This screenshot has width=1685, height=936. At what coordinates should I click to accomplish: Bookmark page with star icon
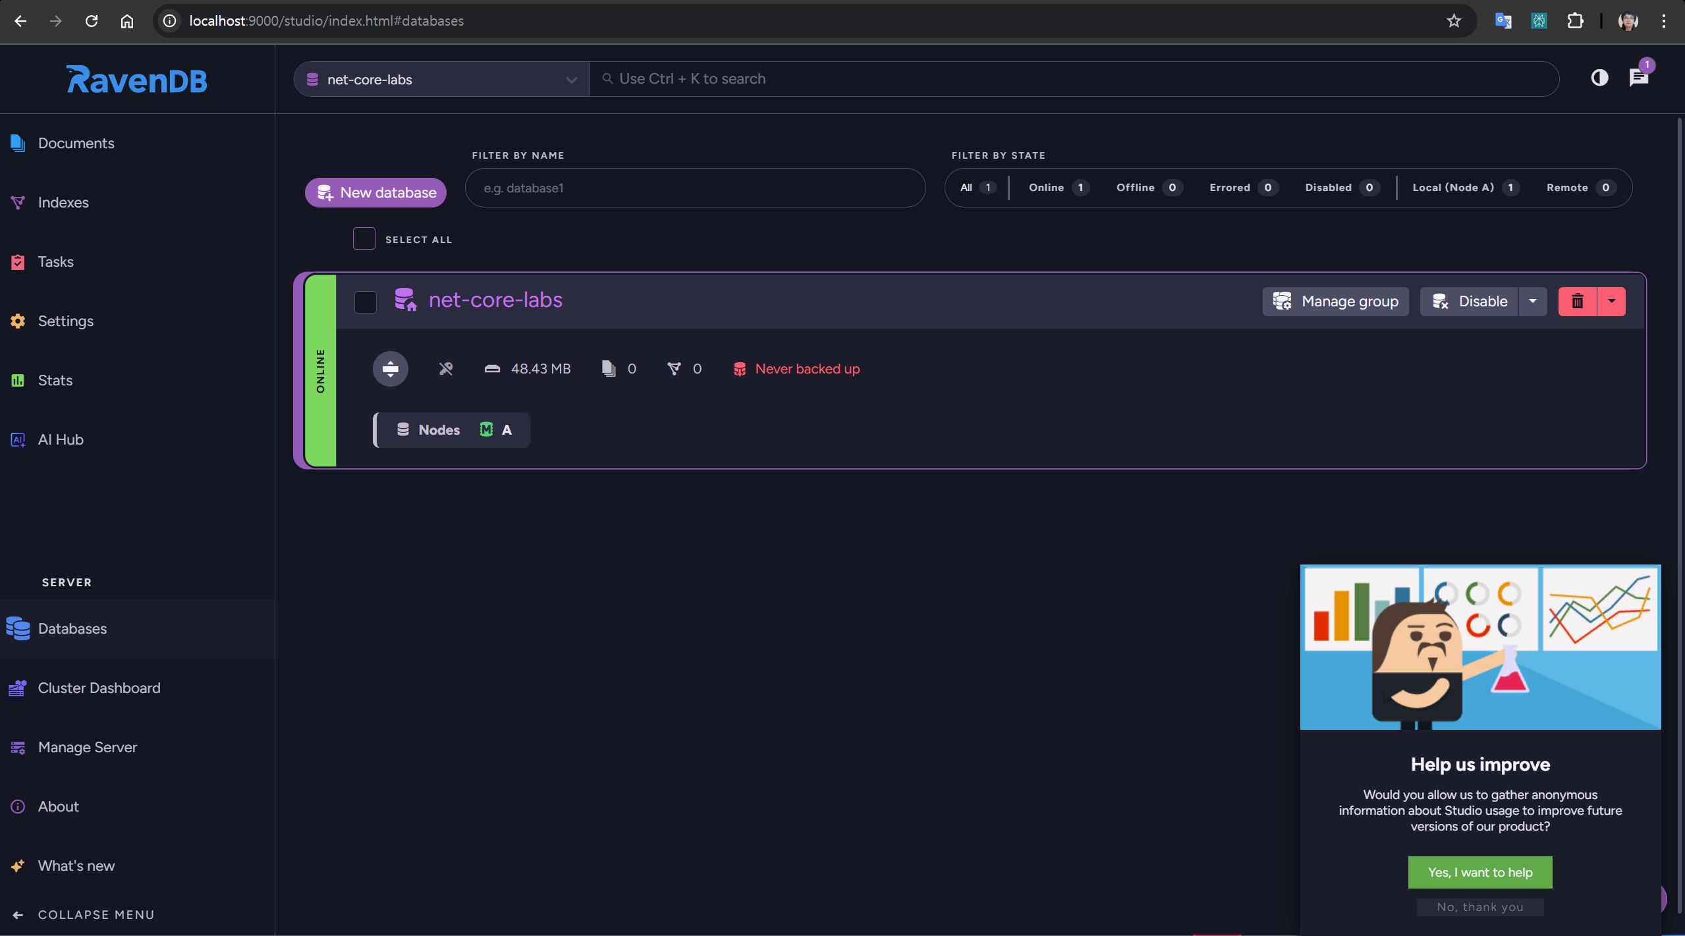1454,21
